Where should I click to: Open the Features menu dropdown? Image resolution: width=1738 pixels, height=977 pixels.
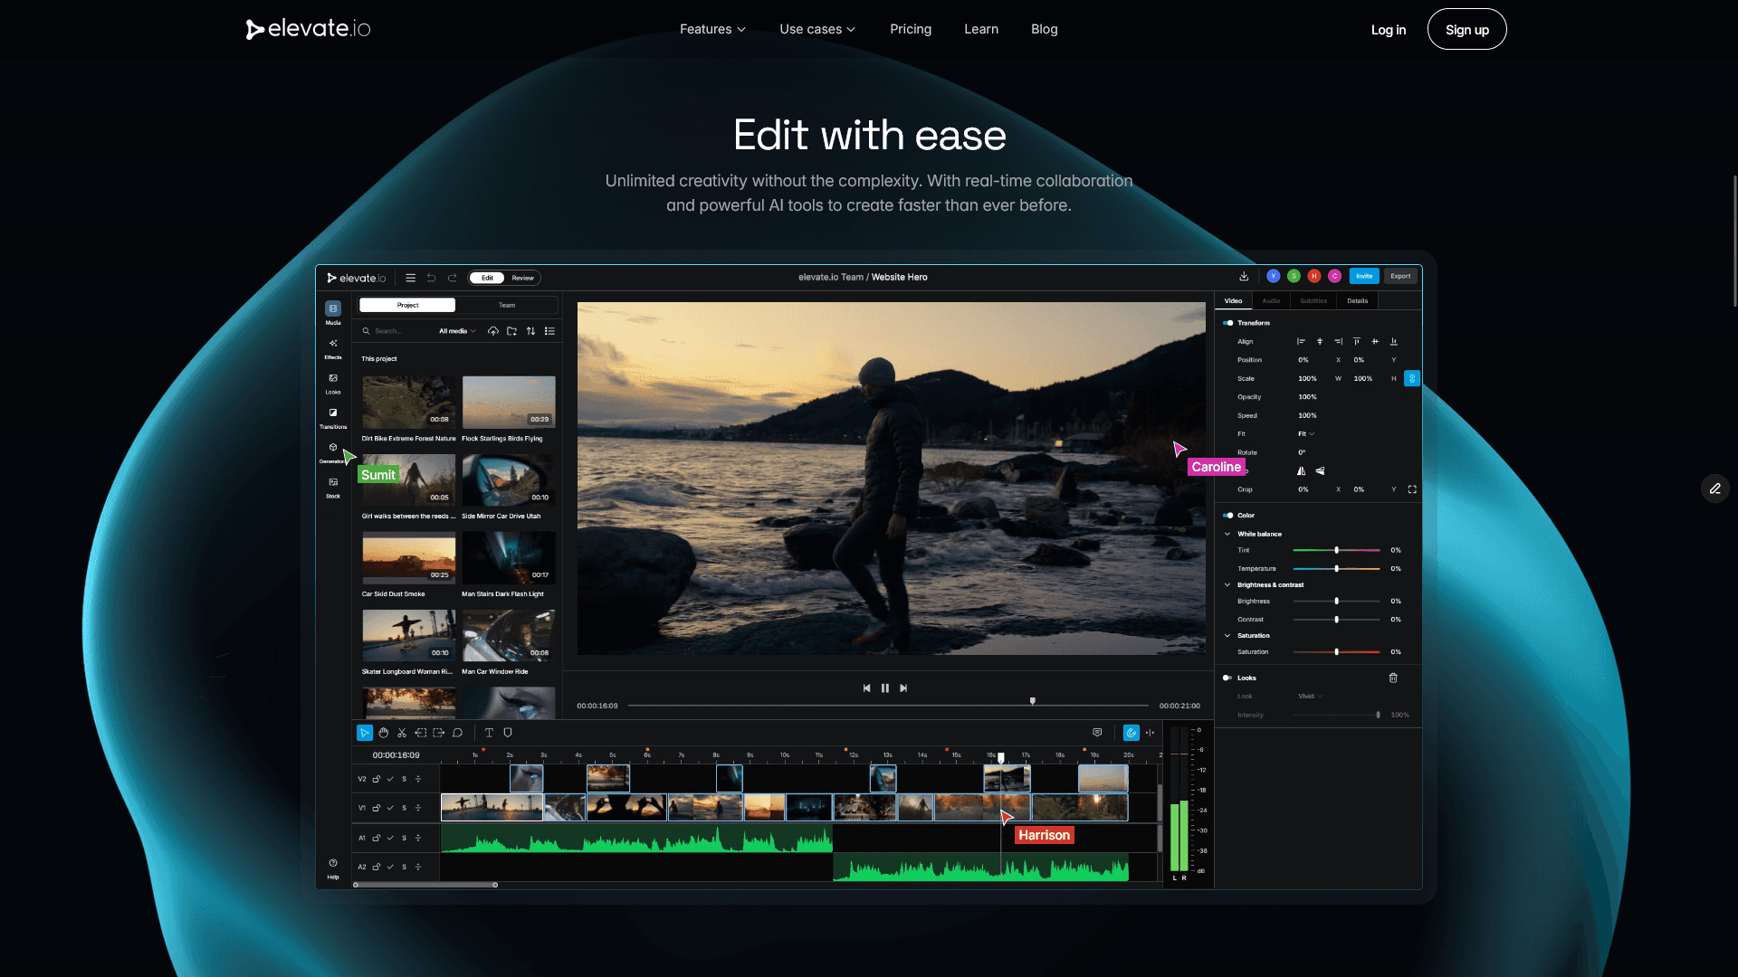point(712,29)
